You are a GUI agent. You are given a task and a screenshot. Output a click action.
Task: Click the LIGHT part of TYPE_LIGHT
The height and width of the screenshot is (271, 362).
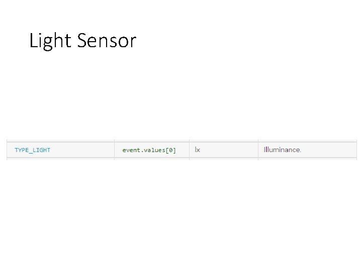(x=42, y=150)
